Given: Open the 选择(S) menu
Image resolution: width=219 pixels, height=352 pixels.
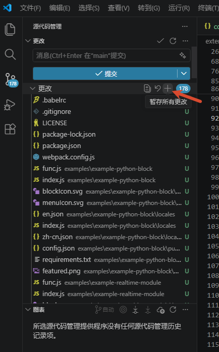Looking at the screenshot, I should coord(89,8).
